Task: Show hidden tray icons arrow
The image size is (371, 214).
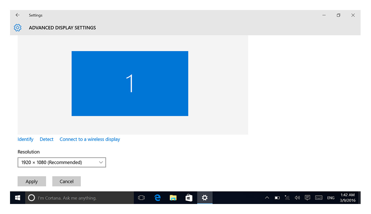Action: tap(267, 198)
